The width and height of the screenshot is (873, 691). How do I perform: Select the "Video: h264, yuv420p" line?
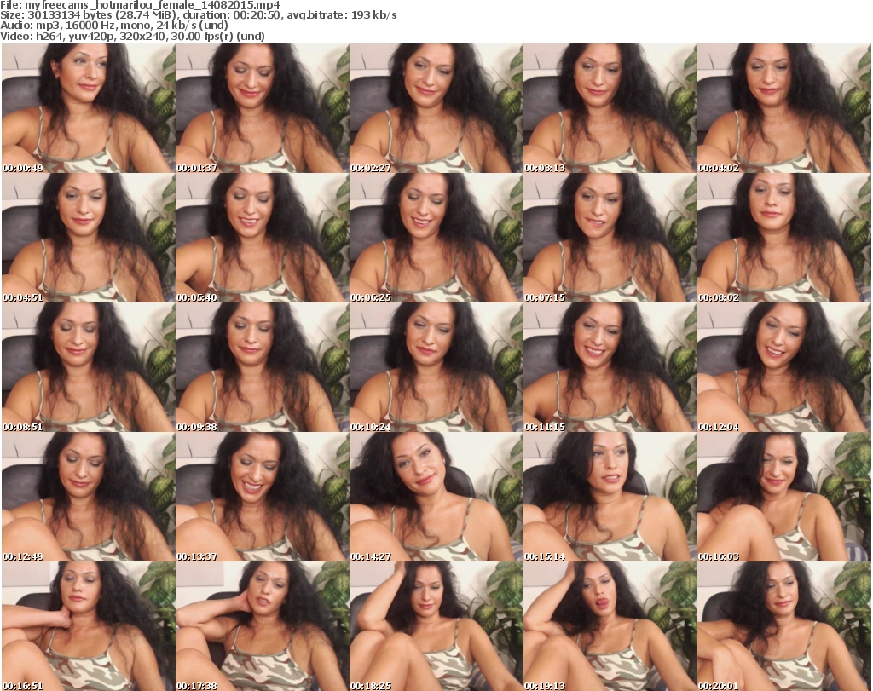[x=132, y=37]
